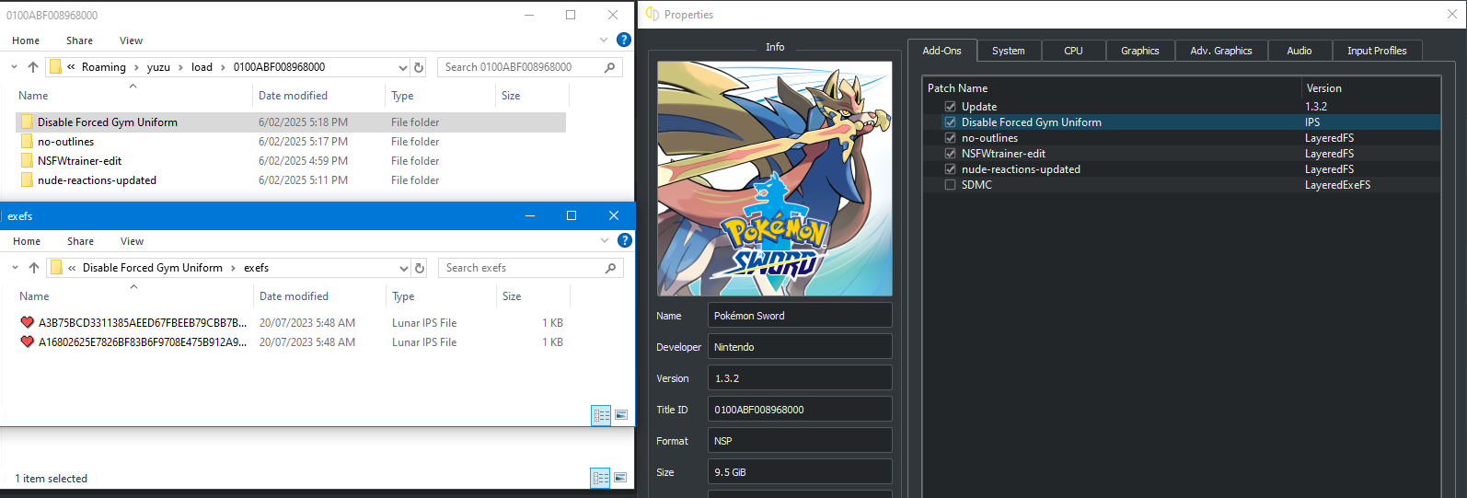Click the heart icon of the A16802625E IPS file
This screenshot has width=1467, height=498.
coord(28,342)
